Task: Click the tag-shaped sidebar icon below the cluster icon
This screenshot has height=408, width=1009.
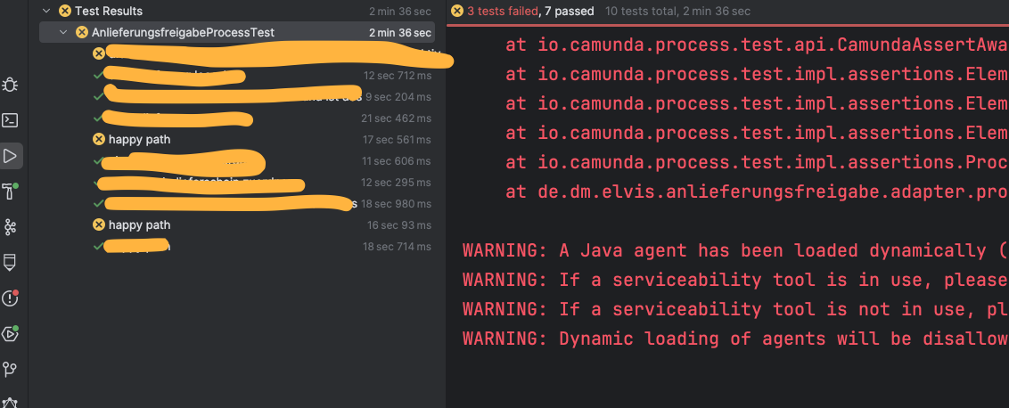Action: 11,262
